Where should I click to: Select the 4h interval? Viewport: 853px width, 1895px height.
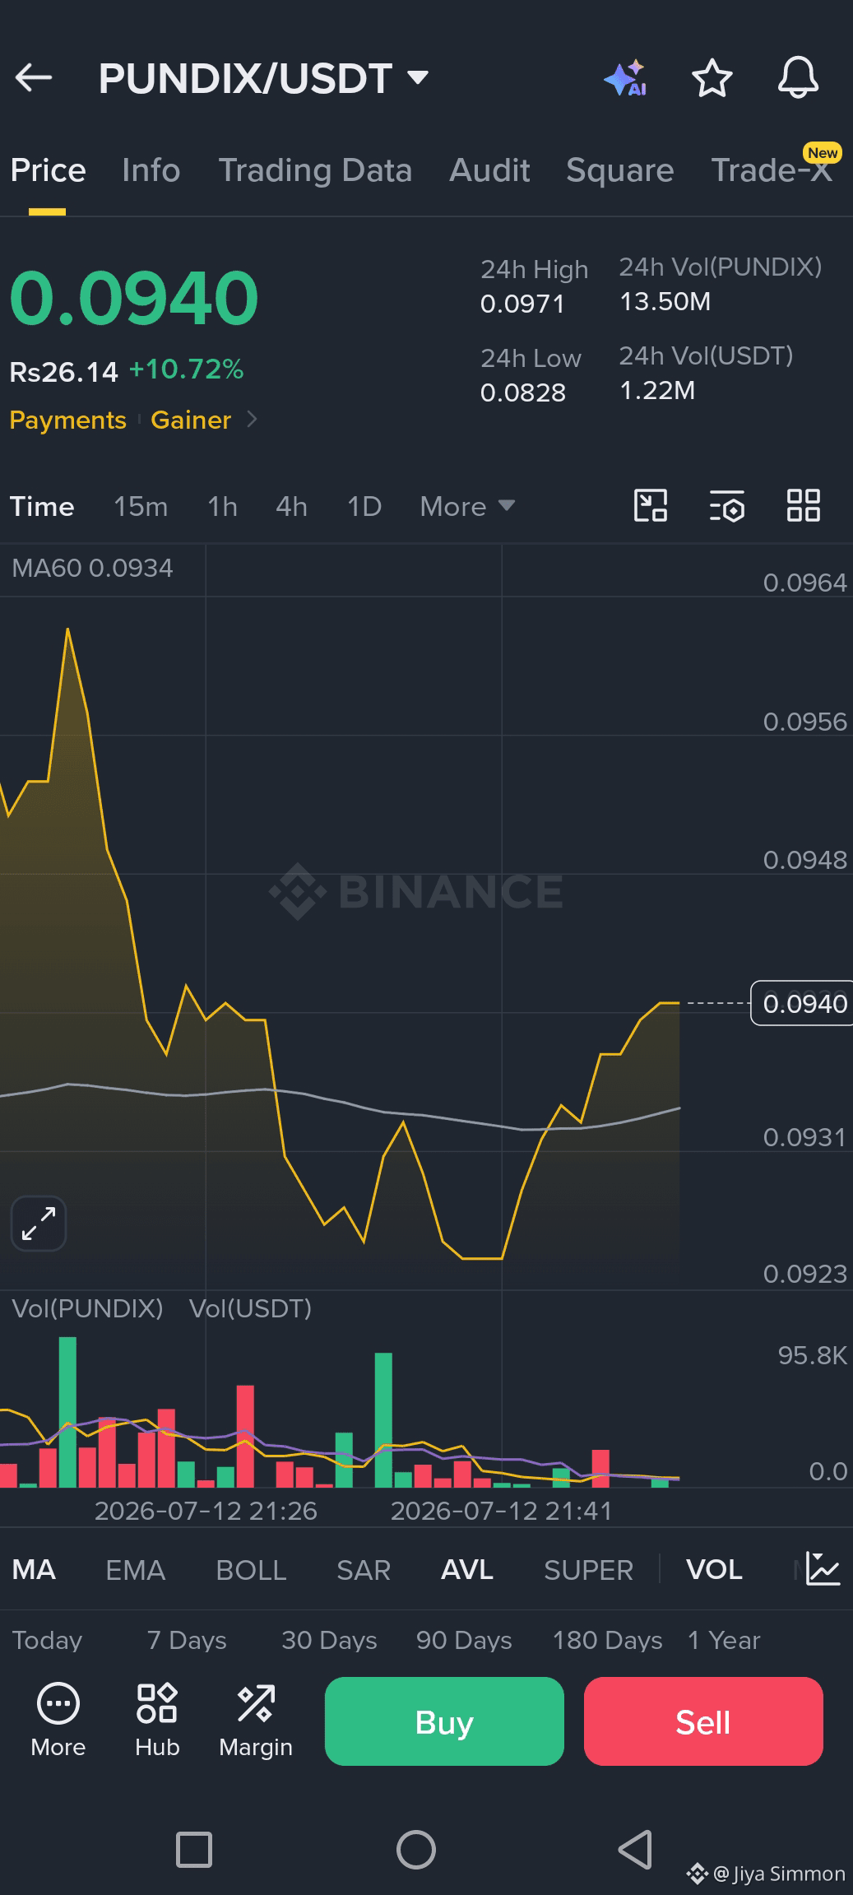(292, 506)
